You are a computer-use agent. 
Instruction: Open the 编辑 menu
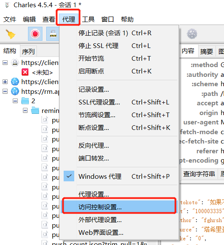click(x=29, y=20)
